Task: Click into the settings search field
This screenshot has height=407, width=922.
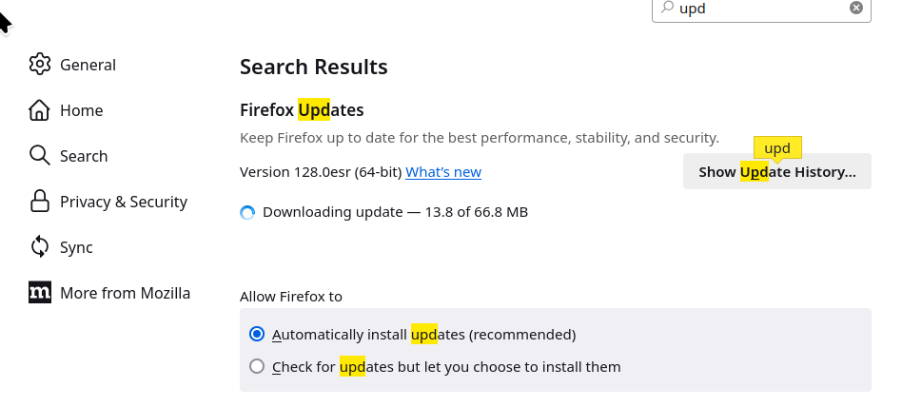Action: point(761,9)
